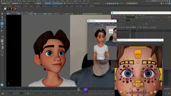The width and height of the screenshot is (171, 96).
Task: Click the step forward playback button
Action: 167,89
